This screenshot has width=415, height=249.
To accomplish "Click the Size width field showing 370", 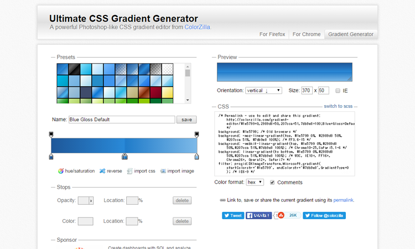I will [307, 91].
